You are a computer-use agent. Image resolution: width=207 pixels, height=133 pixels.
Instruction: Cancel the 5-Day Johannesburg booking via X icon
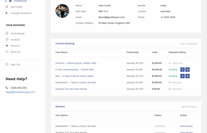[187, 70]
